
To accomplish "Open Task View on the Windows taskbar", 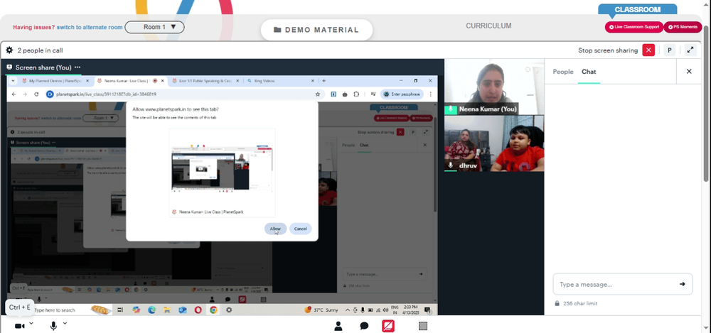I will pos(120,310).
